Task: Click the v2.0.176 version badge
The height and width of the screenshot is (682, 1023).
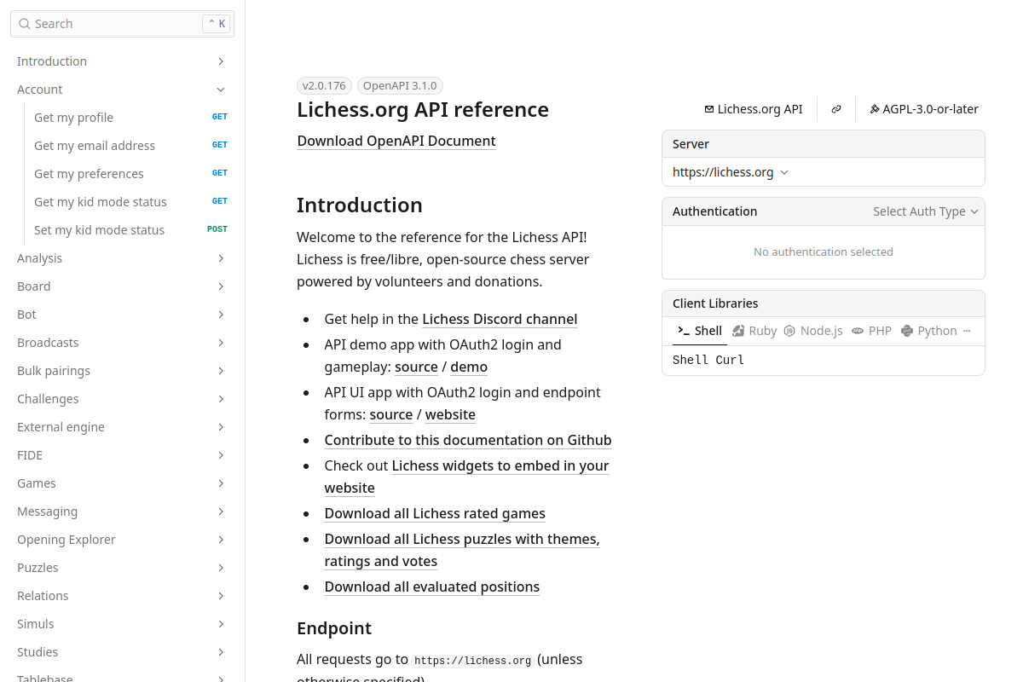Action: (x=324, y=85)
